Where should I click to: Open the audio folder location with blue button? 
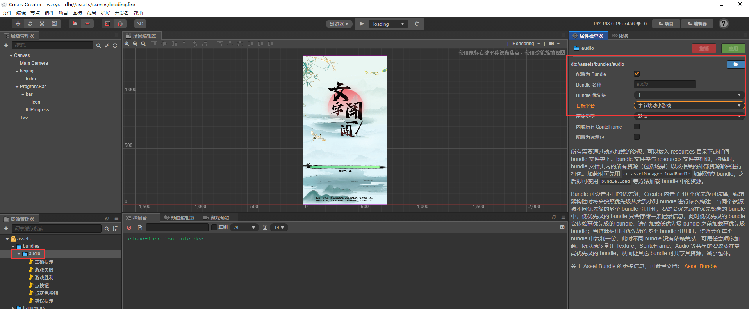click(x=736, y=64)
